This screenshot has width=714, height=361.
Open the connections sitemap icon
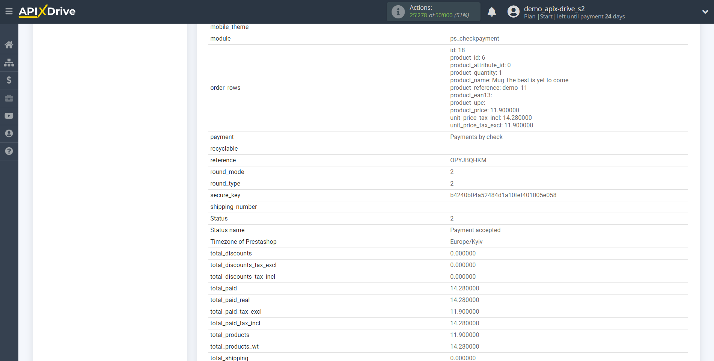pyautogui.click(x=9, y=63)
